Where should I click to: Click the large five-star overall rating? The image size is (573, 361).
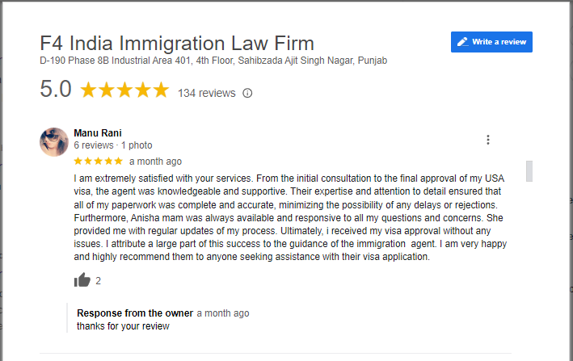click(124, 90)
